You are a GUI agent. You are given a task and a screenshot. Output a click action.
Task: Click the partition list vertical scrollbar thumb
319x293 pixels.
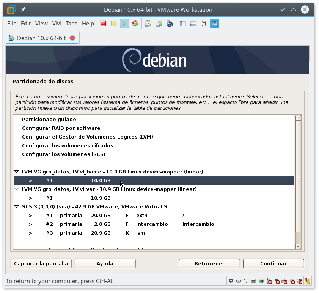(298, 176)
